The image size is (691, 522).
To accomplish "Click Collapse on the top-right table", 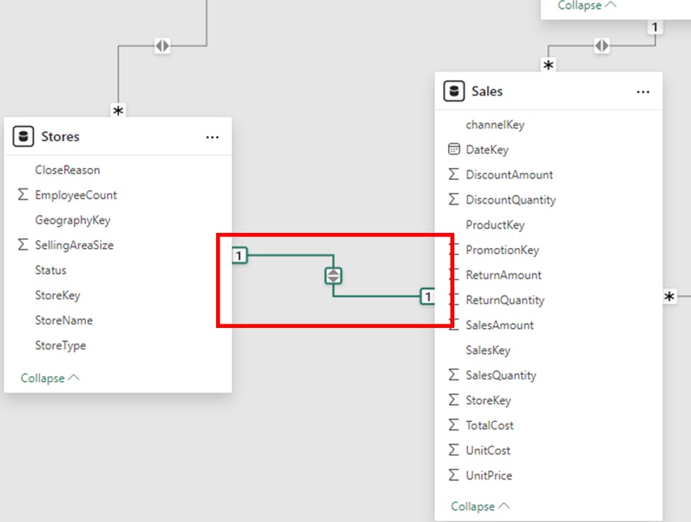I will click(587, 6).
